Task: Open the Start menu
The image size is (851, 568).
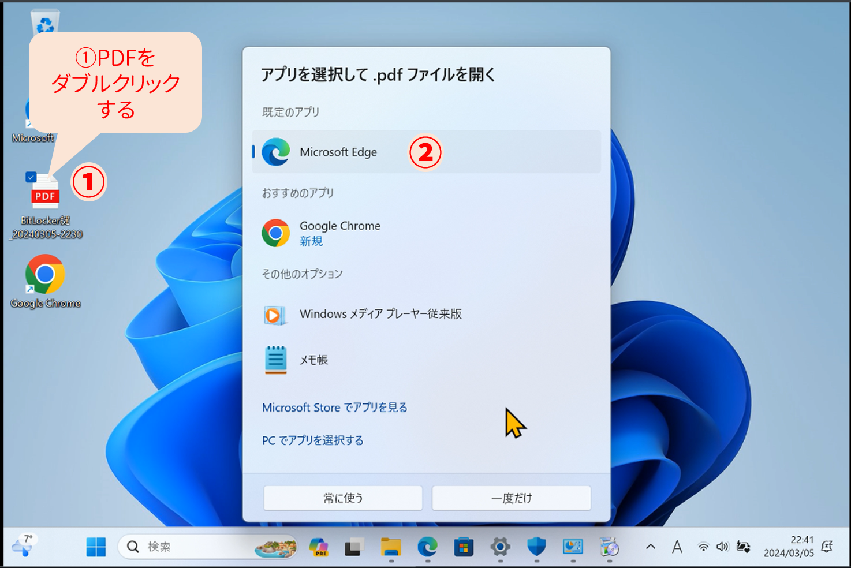Action: tap(96, 547)
